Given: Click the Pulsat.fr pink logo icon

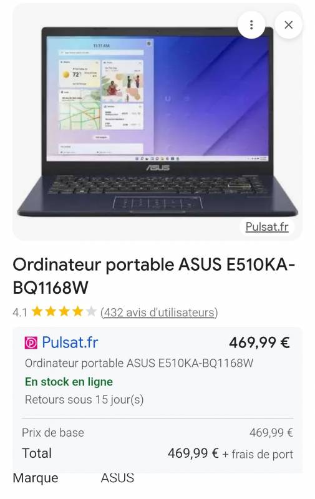Looking at the screenshot, I should pos(31,343).
